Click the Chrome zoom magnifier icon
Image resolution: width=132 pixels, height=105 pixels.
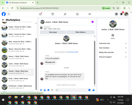(x=114, y=8)
